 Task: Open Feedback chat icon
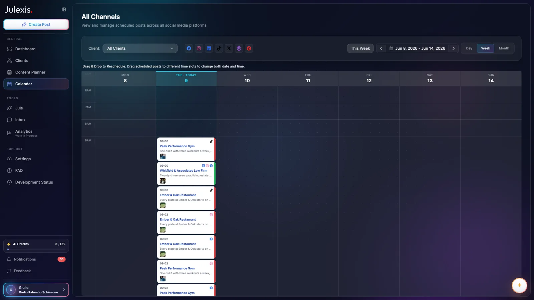click(x=9, y=271)
